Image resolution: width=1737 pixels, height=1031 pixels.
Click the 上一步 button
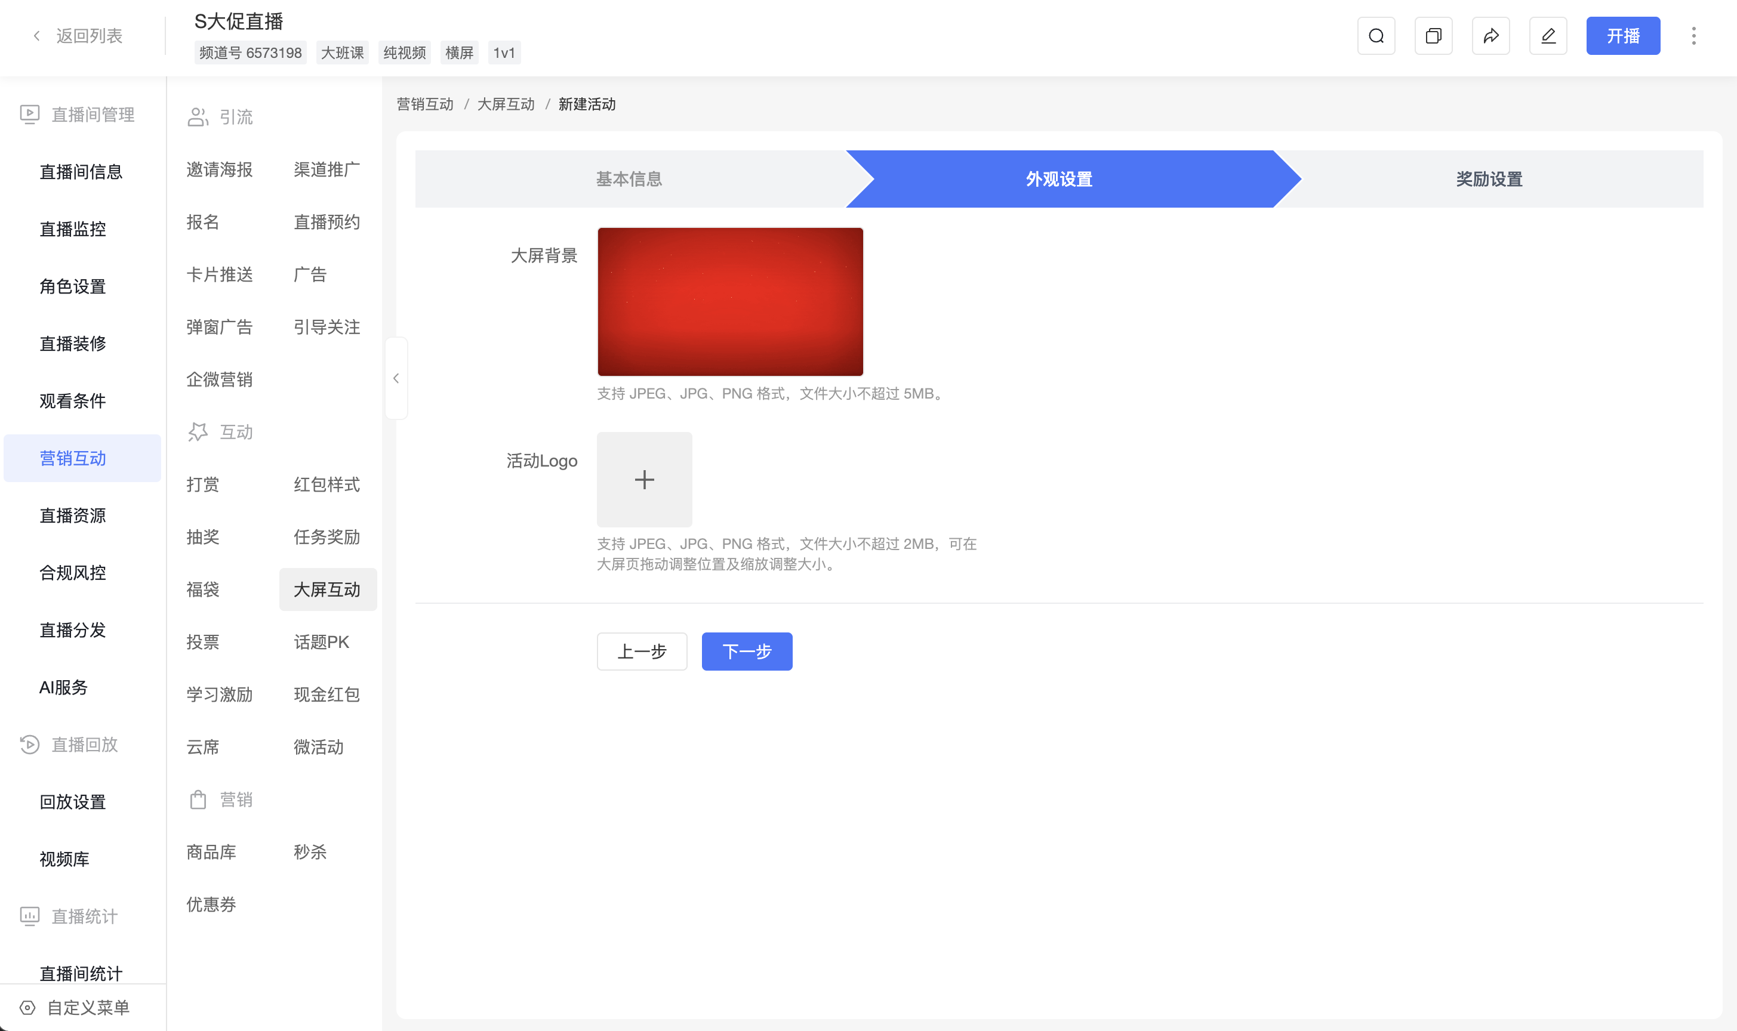(642, 651)
